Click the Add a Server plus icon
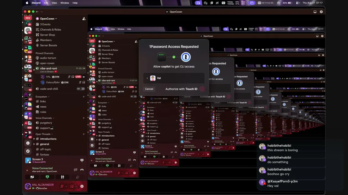348x195 pixels. click(28, 143)
